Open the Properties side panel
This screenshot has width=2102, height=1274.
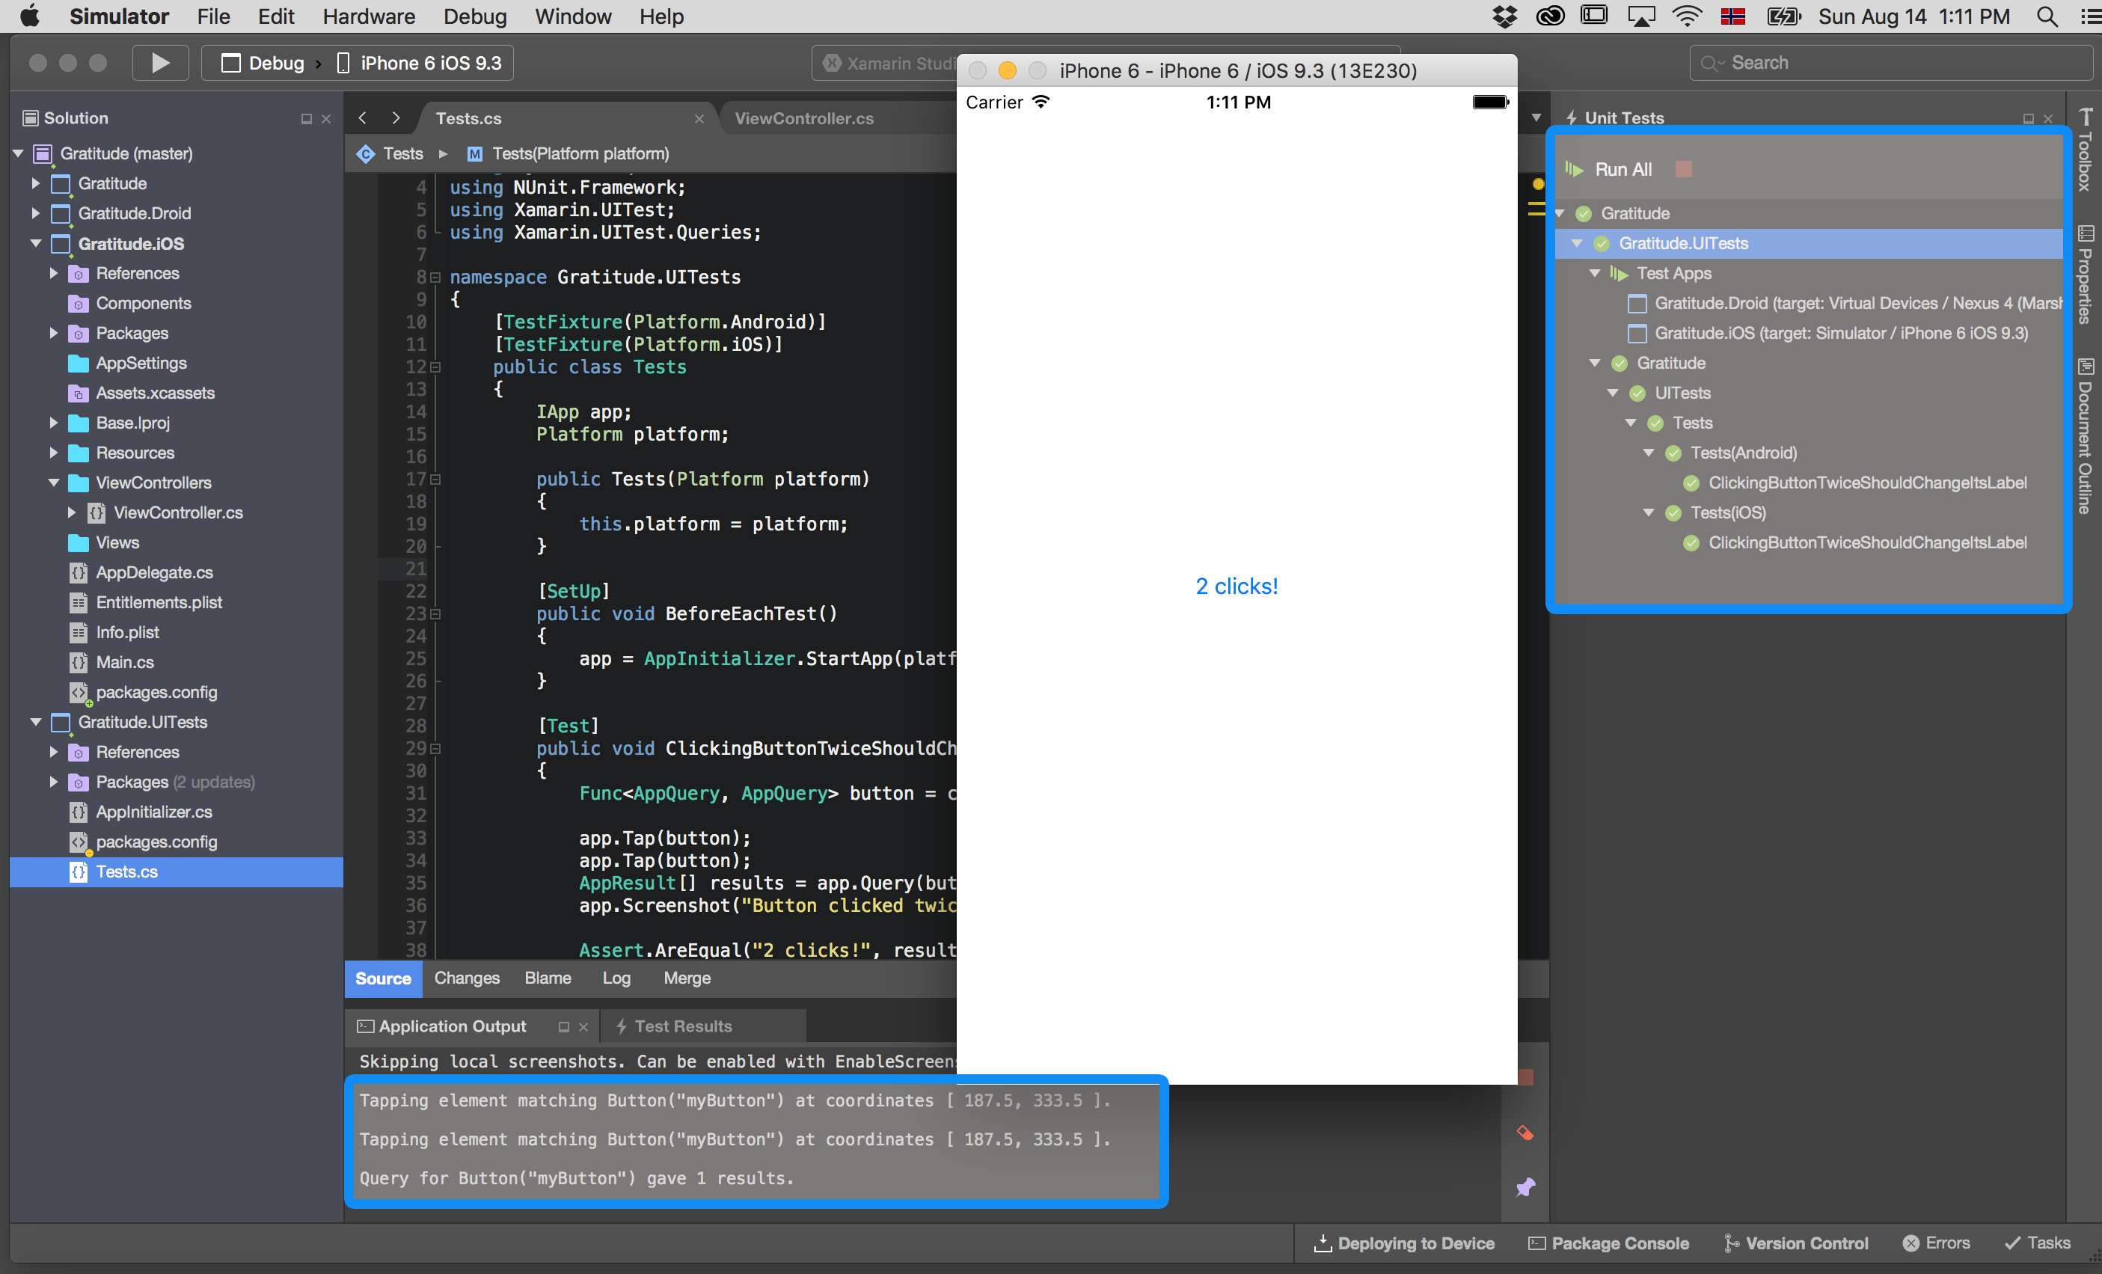click(2085, 275)
